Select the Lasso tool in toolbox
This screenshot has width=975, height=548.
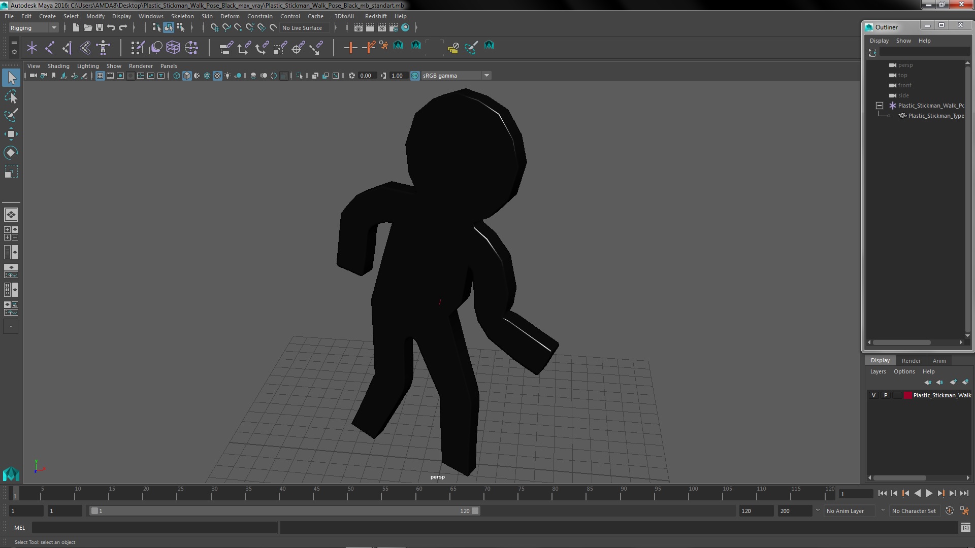tap(11, 96)
